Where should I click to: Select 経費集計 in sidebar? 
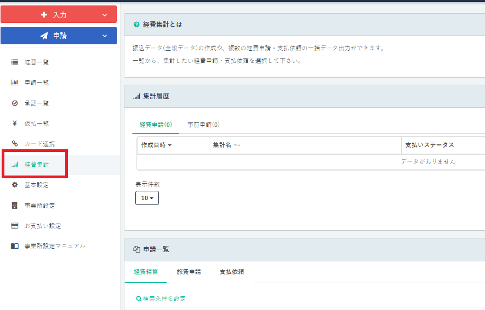pyautogui.click(x=37, y=165)
